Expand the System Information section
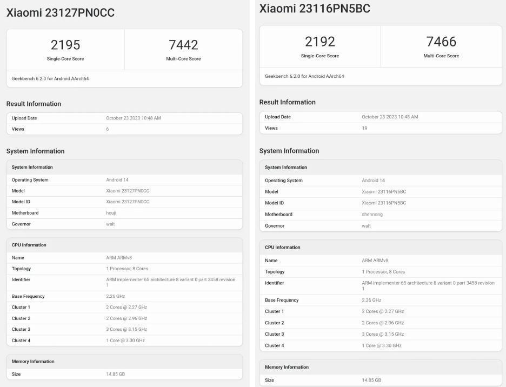The height and width of the screenshot is (387, 506). click(x=35, y=151)
